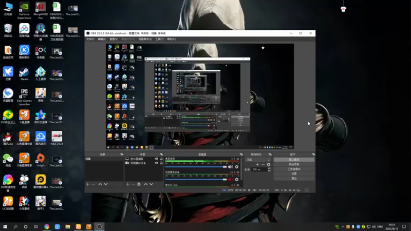The height and width of the screenshot is (231, 411).
Task: Float the Scene Transitions dock via popout icon
Action: pyautogui.click(x=270, y=155)
